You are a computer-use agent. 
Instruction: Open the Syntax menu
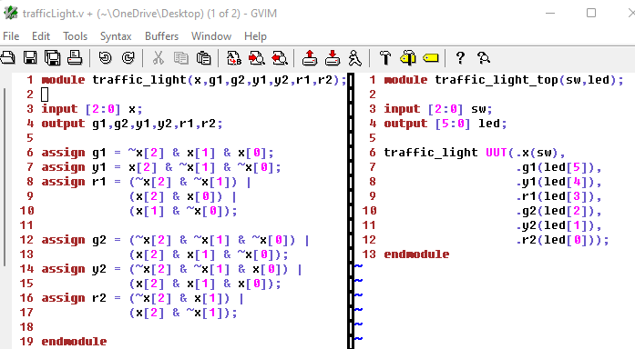(x=116, y=36)
